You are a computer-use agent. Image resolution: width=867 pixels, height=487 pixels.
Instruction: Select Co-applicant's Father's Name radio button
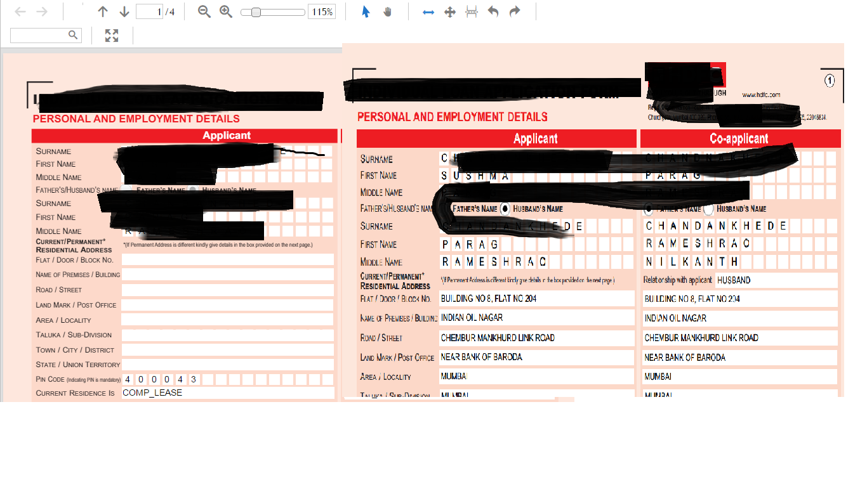tap(649, 209)
